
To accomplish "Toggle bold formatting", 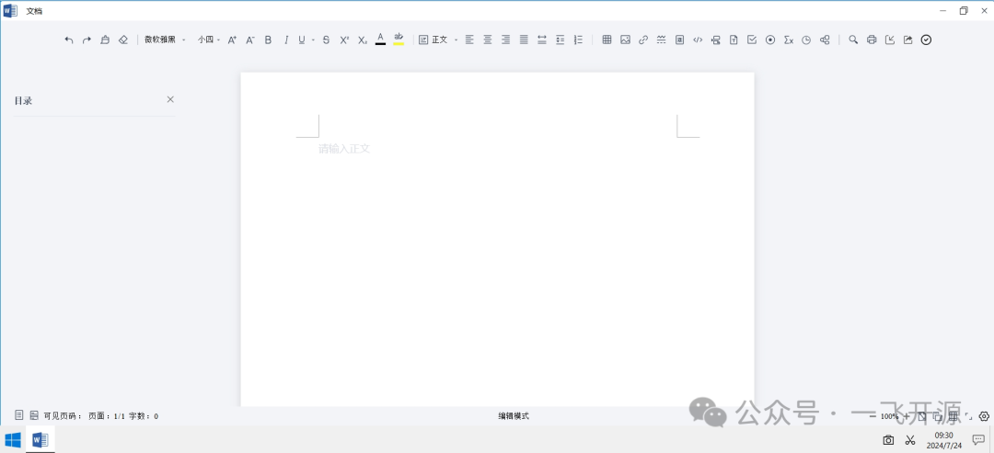I will click(268, 40).
